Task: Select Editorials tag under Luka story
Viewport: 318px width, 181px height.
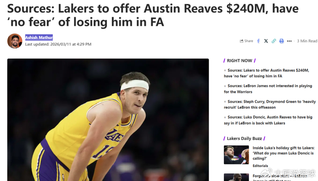Action: coord(260,166)
